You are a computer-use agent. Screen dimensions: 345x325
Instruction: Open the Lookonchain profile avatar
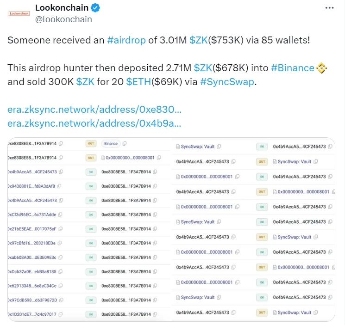pos(19,13)
